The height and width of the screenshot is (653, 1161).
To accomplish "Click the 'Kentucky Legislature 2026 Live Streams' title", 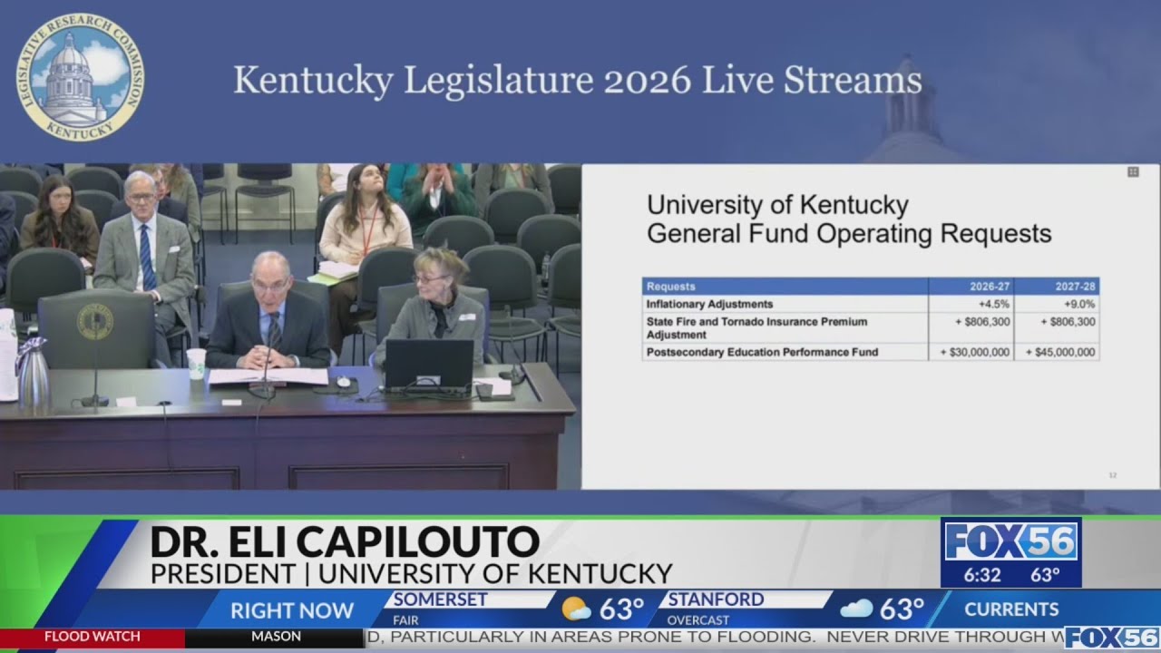I will point(577,80).
